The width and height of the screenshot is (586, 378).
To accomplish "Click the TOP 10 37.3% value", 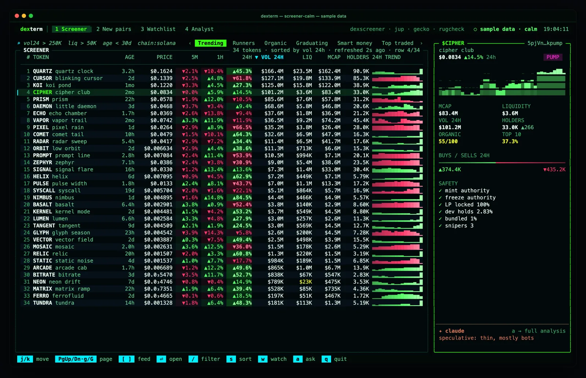I will [510, 142].
